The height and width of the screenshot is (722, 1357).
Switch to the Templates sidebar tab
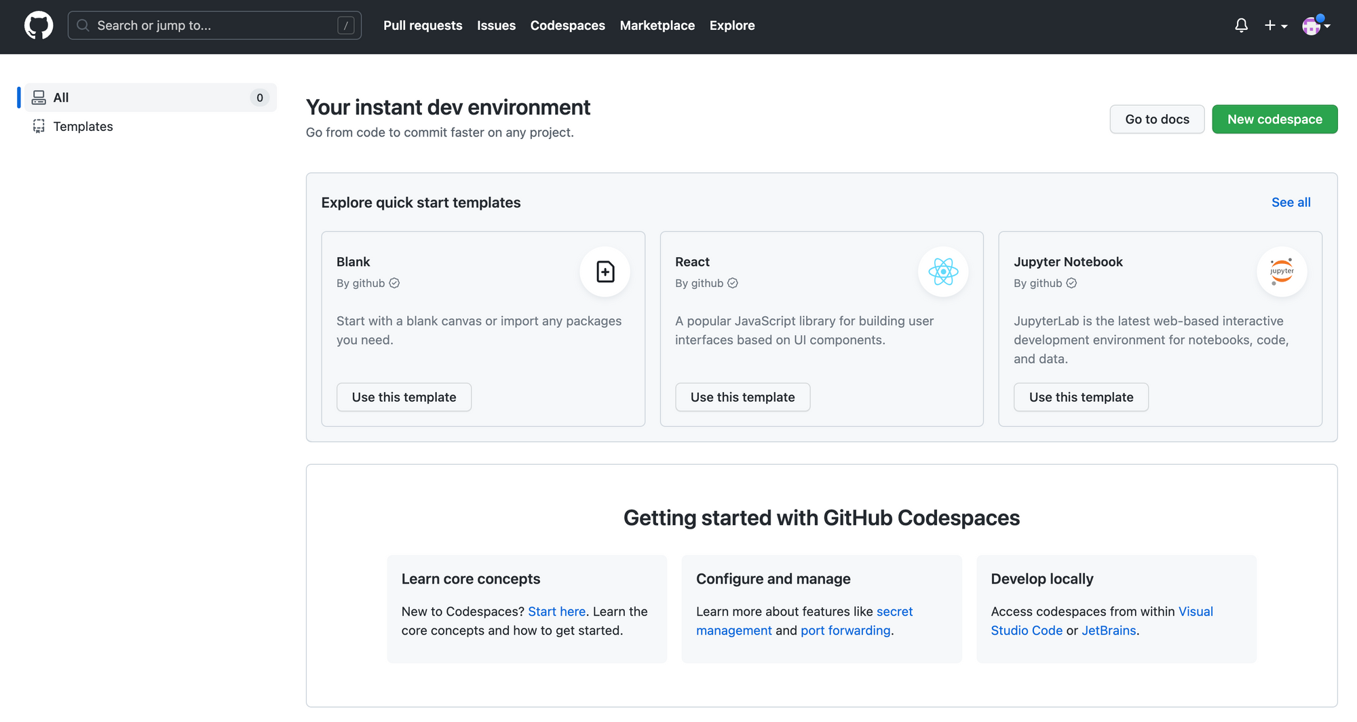(83, 126)
